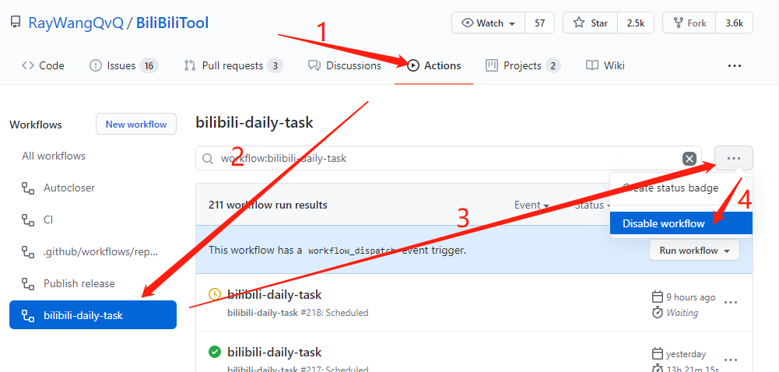Click the repository icon beside RayWangQvQ
The image size is (779, 372).
click(16, 23)
